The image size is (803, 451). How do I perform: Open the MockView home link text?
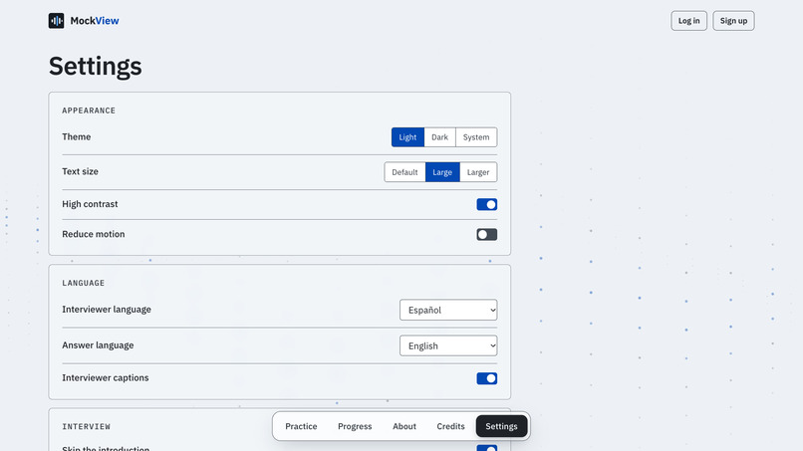pos(95,21)
